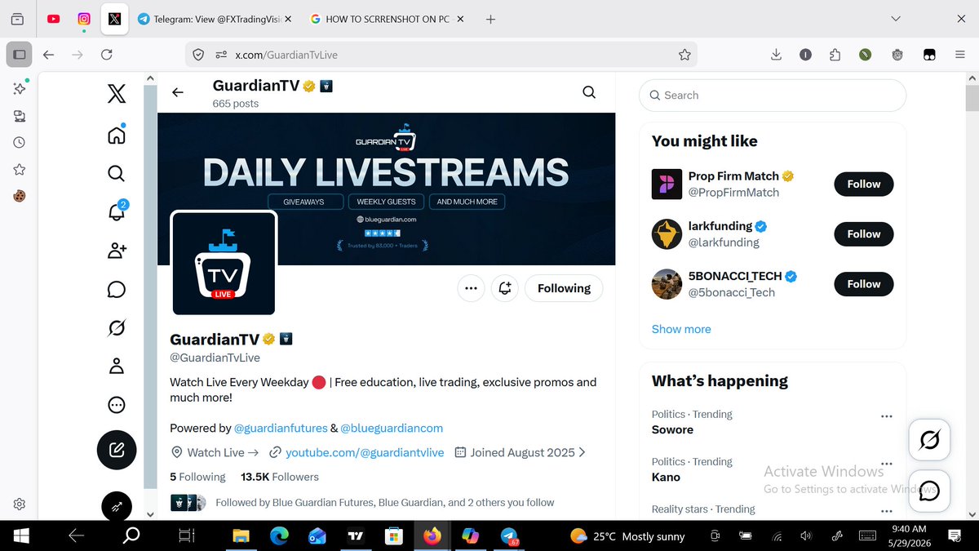Focus the X Search input field
This screenshot has width=979, height=551.
(773, 95)
